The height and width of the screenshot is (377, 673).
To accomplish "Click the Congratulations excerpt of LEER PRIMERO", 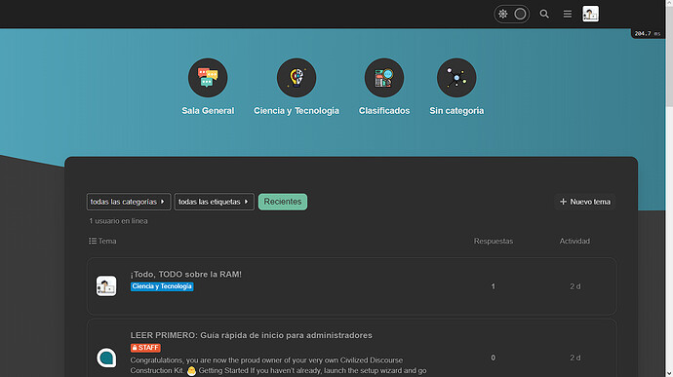I will (x=278, y=365).
